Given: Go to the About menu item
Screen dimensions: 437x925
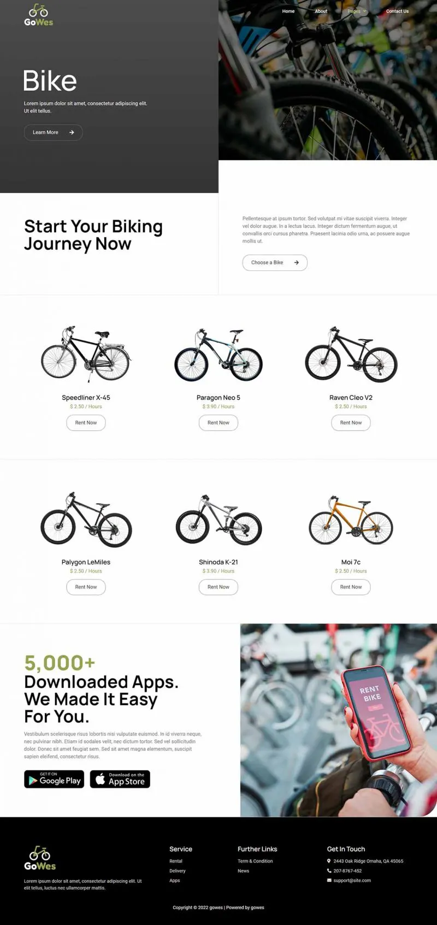Looking at the screenshot, I should pos(321,11).
